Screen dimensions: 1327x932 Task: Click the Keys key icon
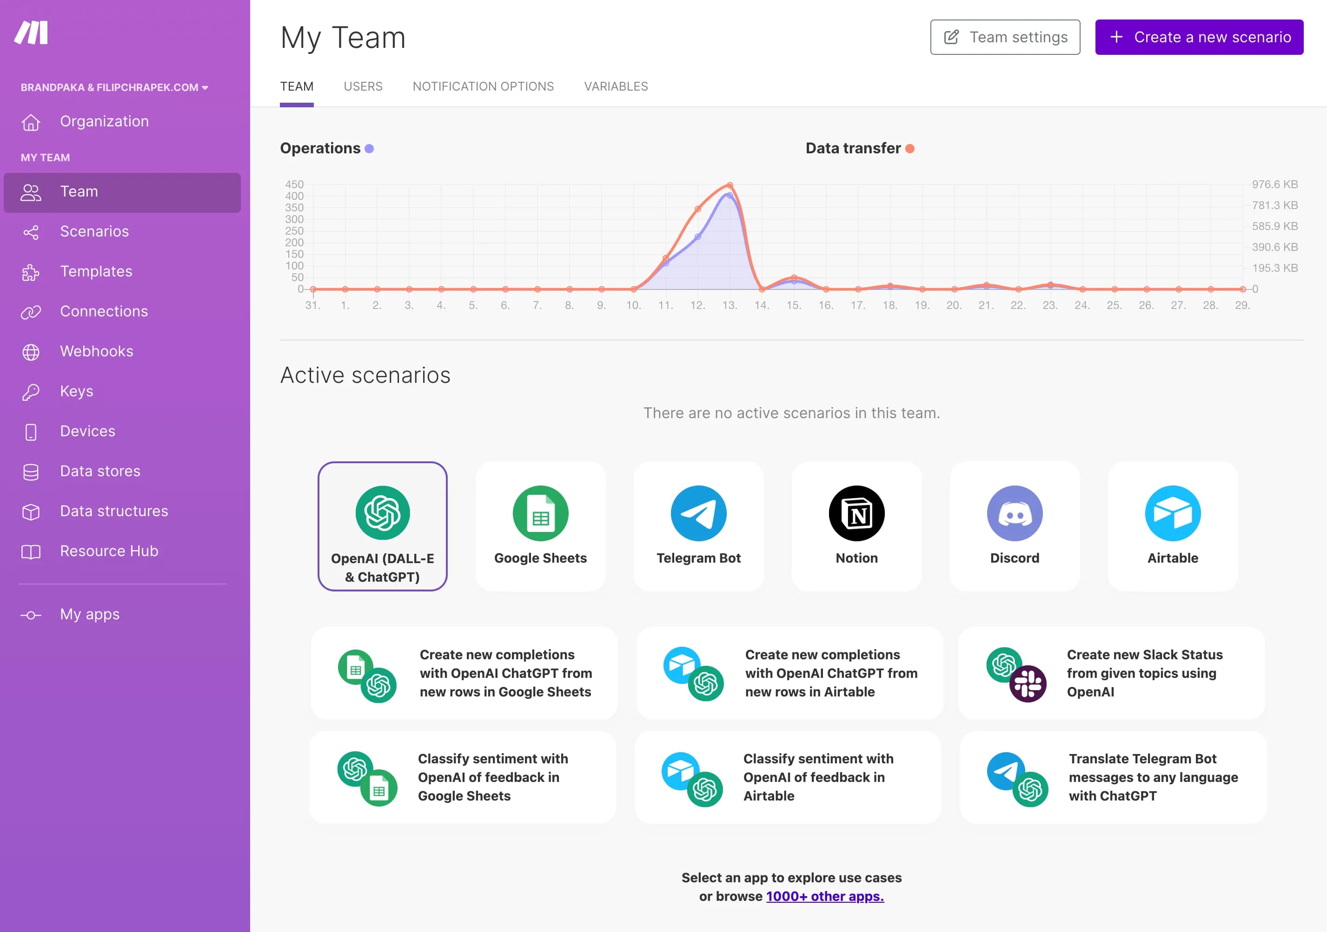(31, 392)
